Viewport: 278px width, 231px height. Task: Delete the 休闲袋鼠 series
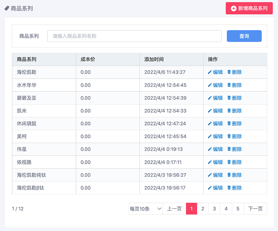pyautogui.click(x=235, y=124)
